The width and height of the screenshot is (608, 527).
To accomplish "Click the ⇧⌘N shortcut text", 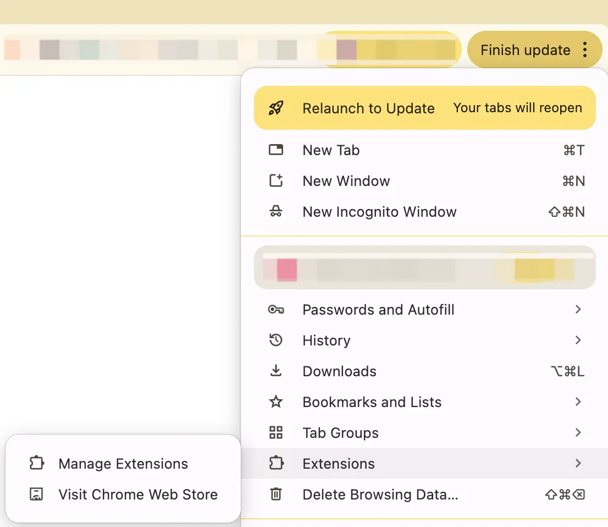I will pyautogui.click(x=567, y=212).
